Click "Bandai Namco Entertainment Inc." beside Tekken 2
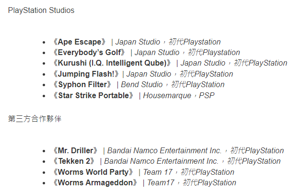Screen dimensions: 303x192 pyautogui.click(x=161, y=161)
